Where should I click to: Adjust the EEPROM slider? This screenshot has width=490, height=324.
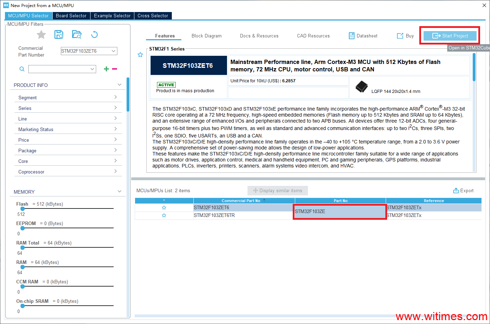point(23,228)
